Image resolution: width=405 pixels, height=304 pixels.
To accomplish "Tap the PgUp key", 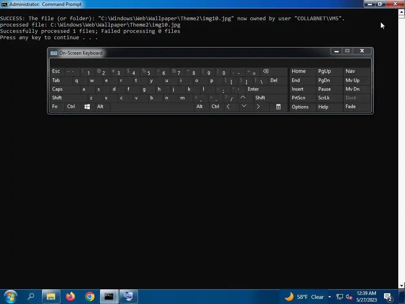I will point(329,71).
